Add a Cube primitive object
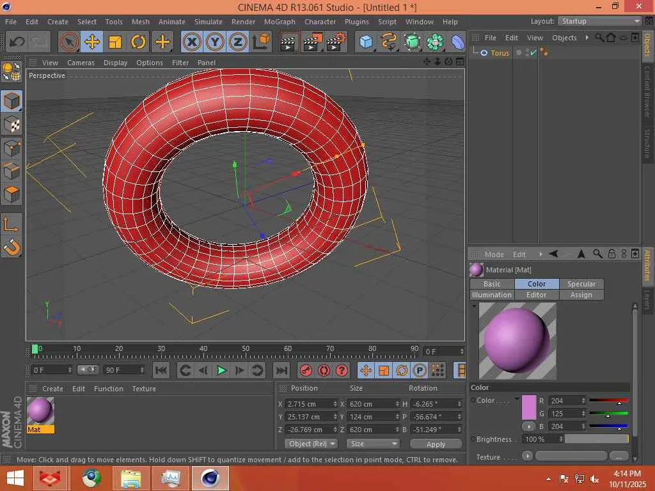Image resolution: width=655 pixels, height=491 pixels. coord(366,42)
